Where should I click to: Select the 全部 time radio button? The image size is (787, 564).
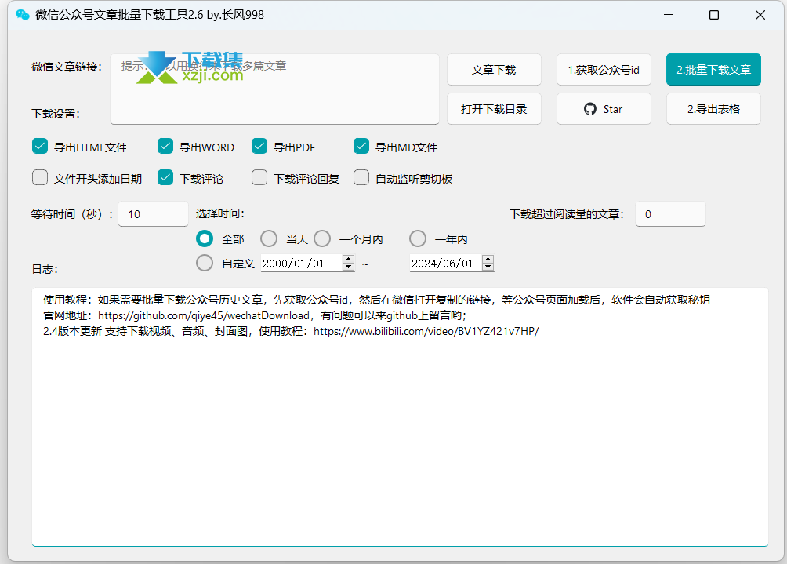[x=205, y=238]
